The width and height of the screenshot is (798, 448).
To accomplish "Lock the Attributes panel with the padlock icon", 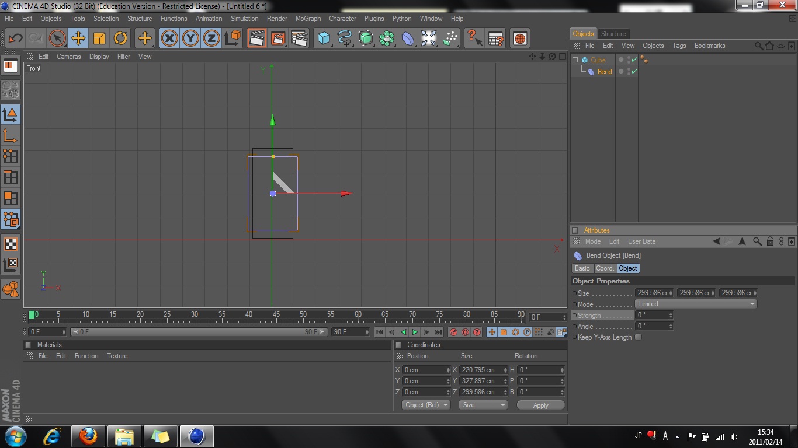I will pyautogui.click(x=770, y=242).
